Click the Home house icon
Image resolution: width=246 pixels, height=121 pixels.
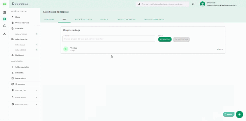tap(13, 17)
